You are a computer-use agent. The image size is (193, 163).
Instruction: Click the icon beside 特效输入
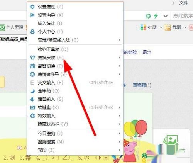tap(32, 116)
